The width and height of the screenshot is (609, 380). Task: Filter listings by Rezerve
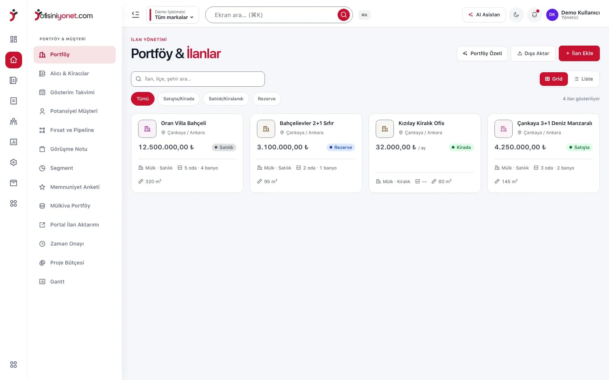pyautogui.click(x=266, y=99)
